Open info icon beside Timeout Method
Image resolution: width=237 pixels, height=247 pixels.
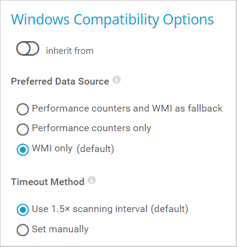coord(92,180)
